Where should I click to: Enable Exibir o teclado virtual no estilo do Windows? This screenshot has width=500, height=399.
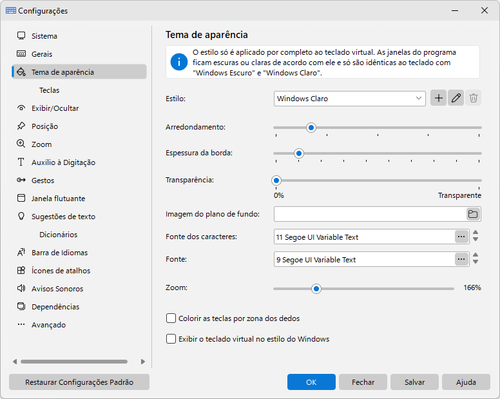coord(171,338)
